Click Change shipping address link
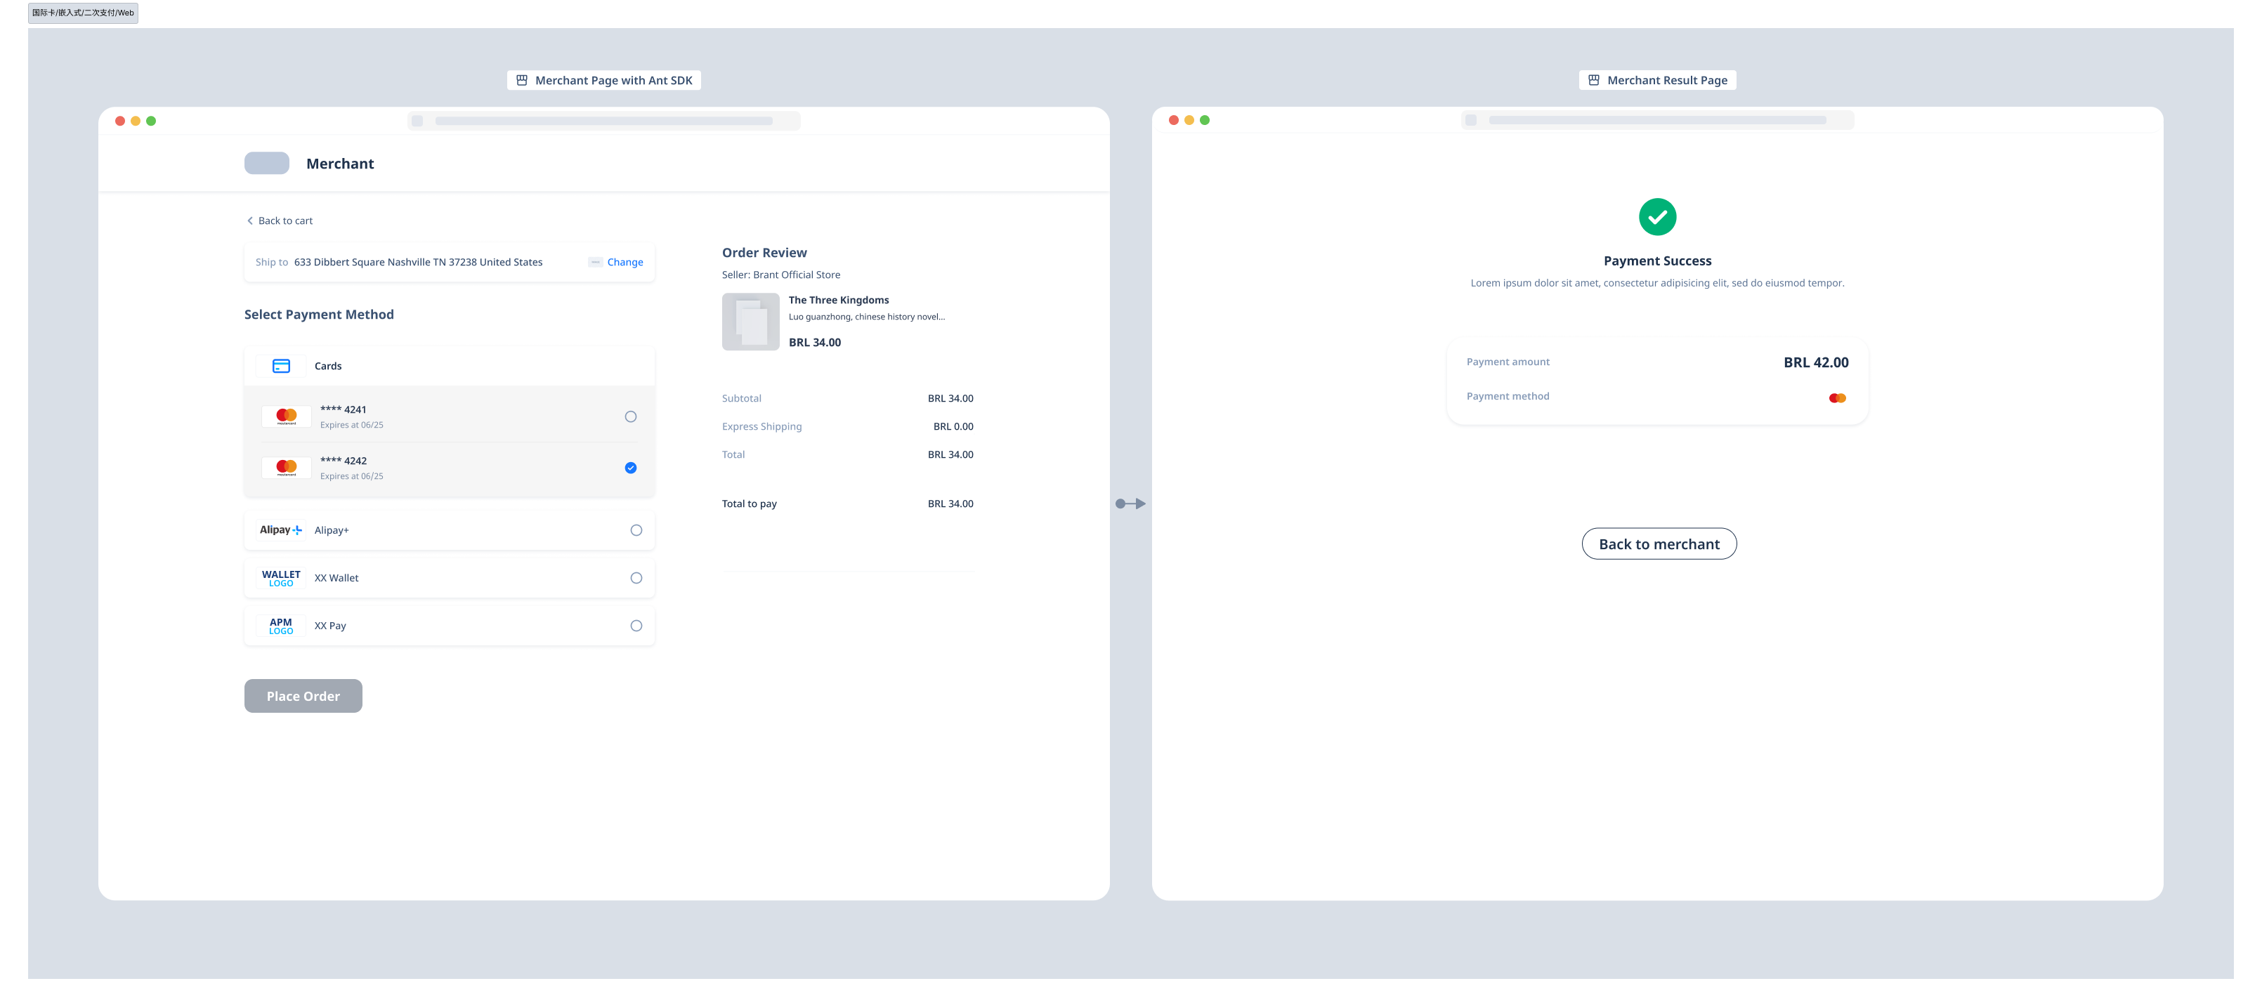The width and height of the screenshot is (2262, 1007). (625, 263)
